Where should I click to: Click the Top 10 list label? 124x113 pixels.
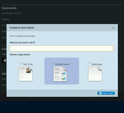[x=28, y=64]
